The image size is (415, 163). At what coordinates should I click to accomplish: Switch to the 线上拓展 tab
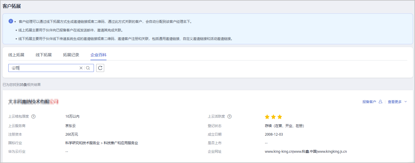(16, 55)
